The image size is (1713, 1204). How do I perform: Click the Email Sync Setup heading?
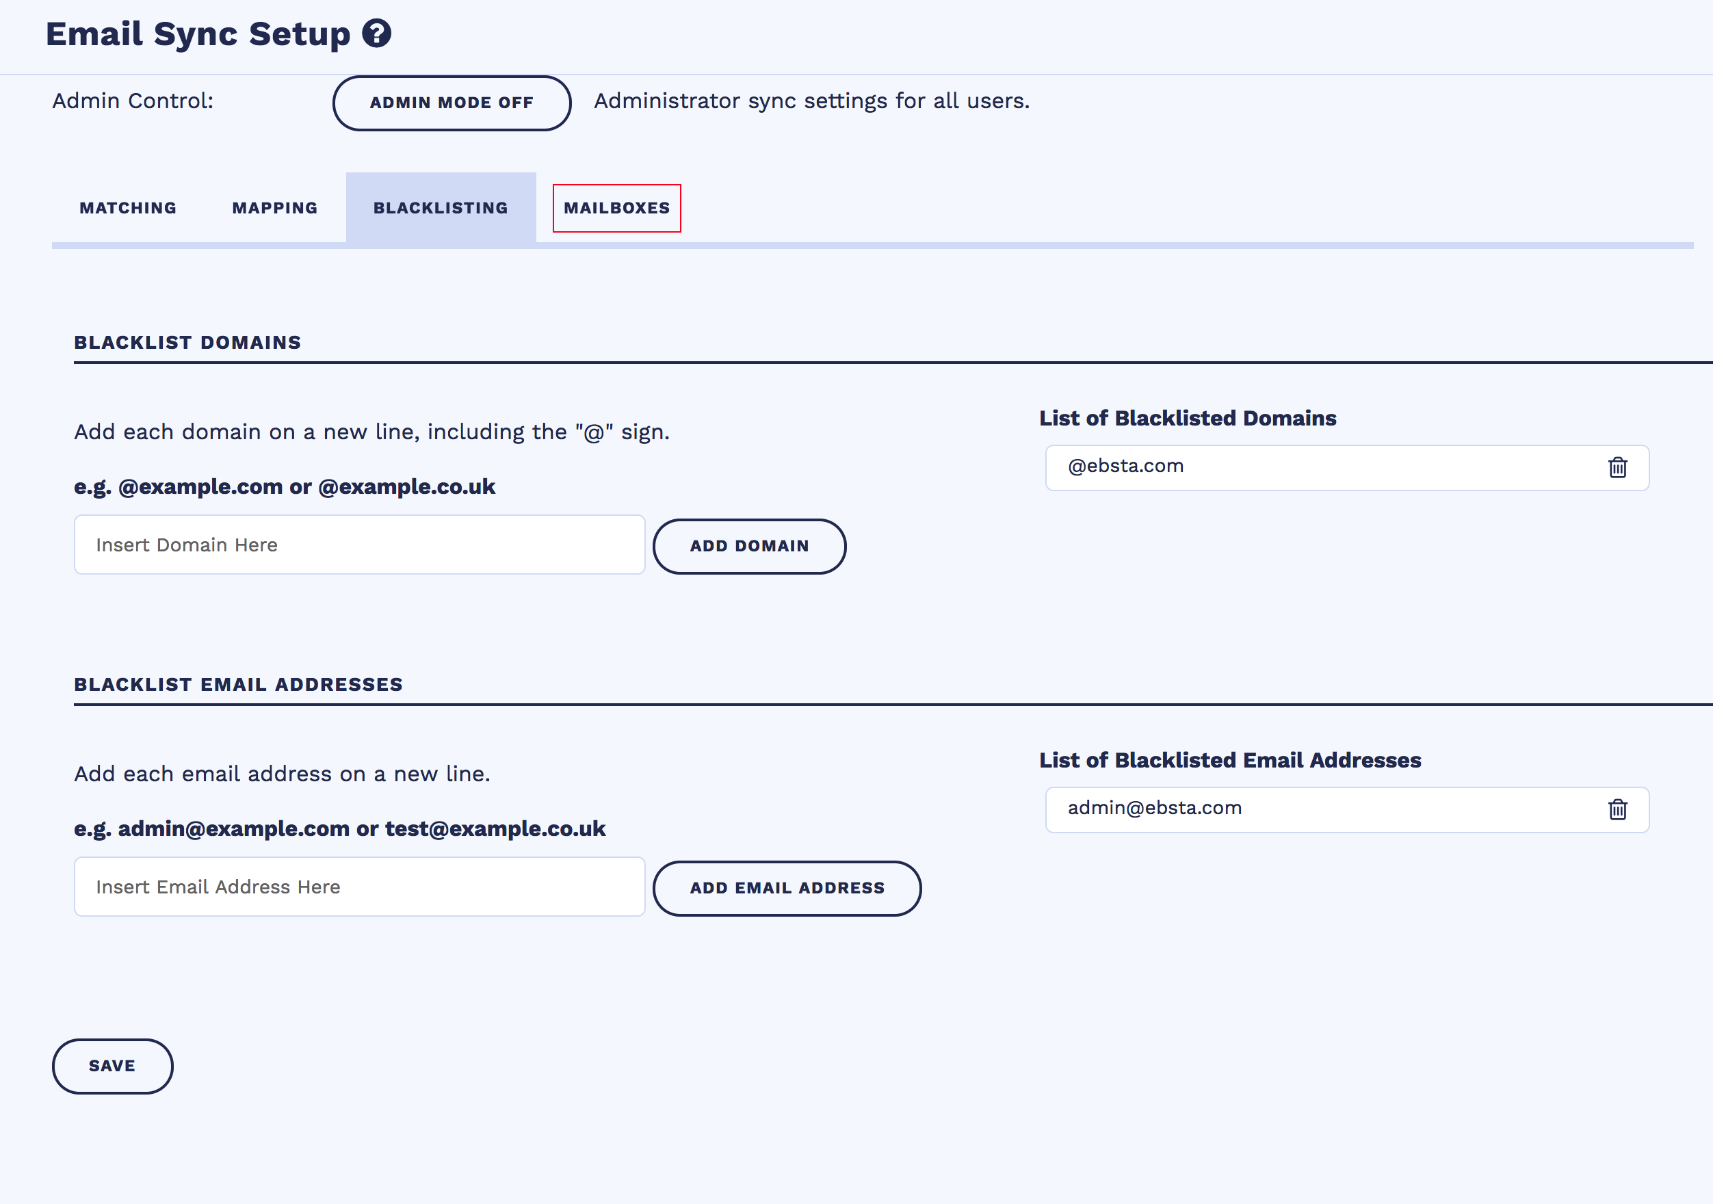coord(198,34)
